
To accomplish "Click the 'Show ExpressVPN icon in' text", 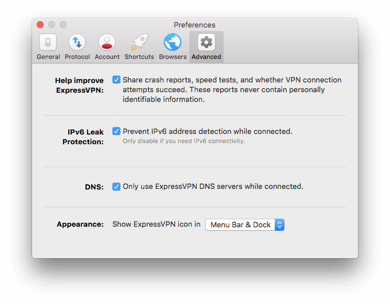I will (156, 224).
